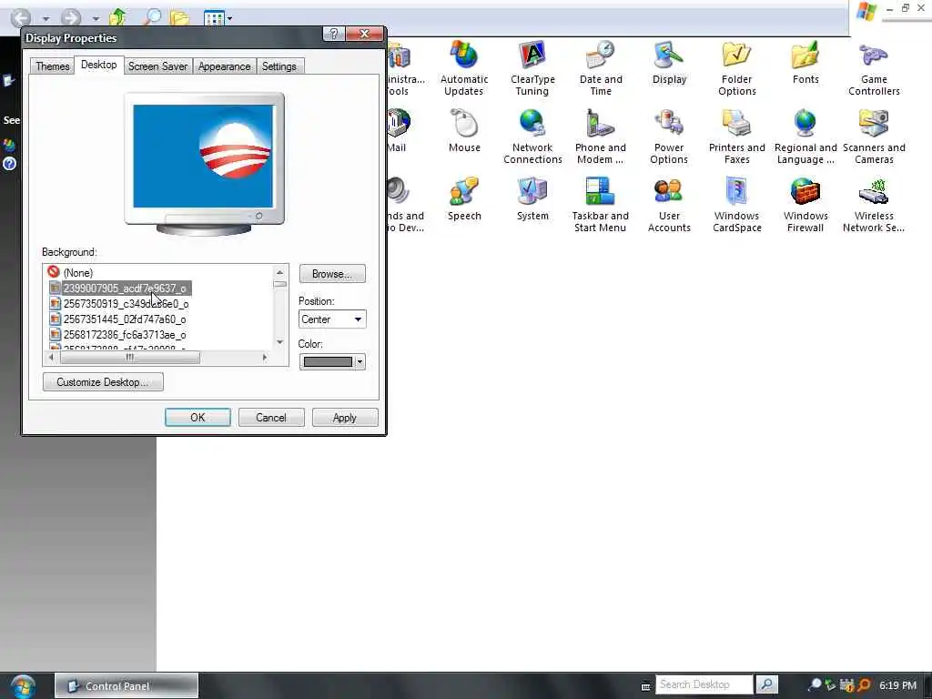Viewport: 932px width, 699px height.
Task: Click the monitor wallpaper preview
Action: tap(203, 157)
